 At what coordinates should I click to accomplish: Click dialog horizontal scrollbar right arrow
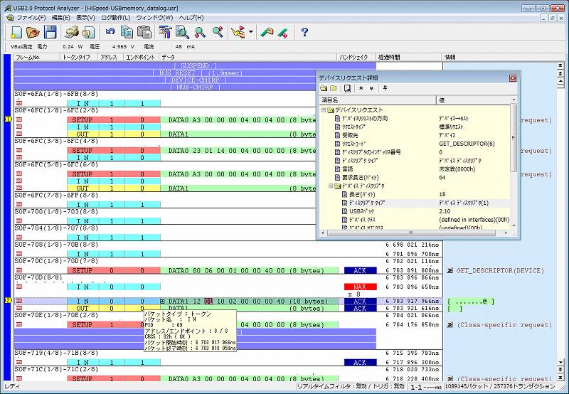pyautogui.click(x=506, y=233)
